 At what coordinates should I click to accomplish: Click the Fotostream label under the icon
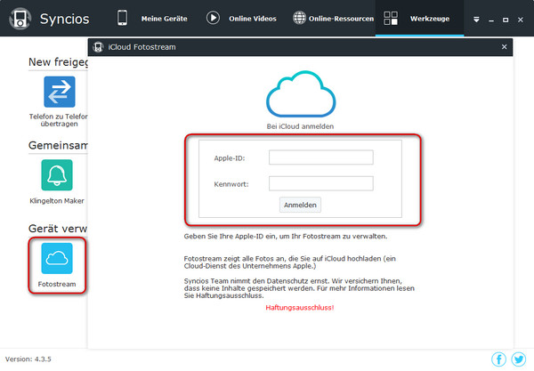[x=57, y=284]
